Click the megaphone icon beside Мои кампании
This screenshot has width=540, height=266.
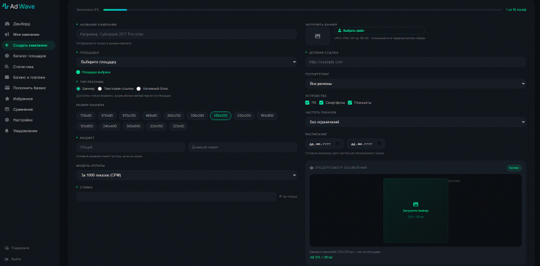tap(7, 34)
